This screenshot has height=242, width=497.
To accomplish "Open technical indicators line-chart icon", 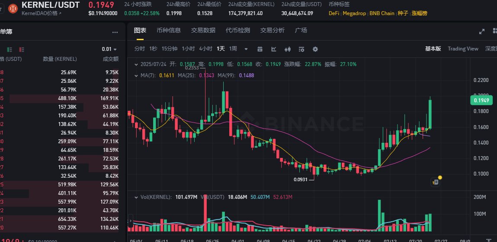I will (274, 49).
